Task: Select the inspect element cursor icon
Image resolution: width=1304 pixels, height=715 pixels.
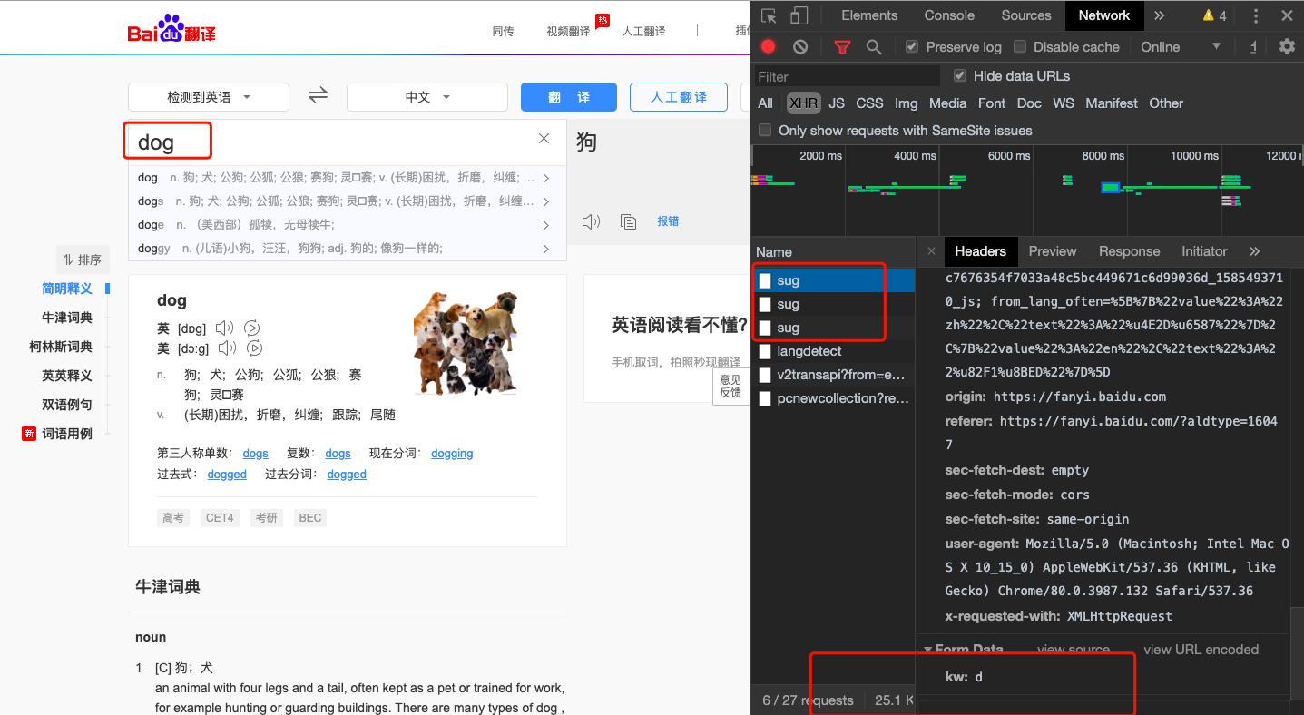Action: [767, 15]
